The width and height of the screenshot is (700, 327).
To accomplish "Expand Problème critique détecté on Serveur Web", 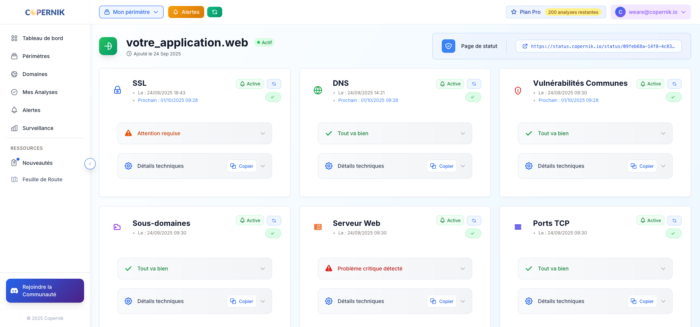I will click(394, 269).
